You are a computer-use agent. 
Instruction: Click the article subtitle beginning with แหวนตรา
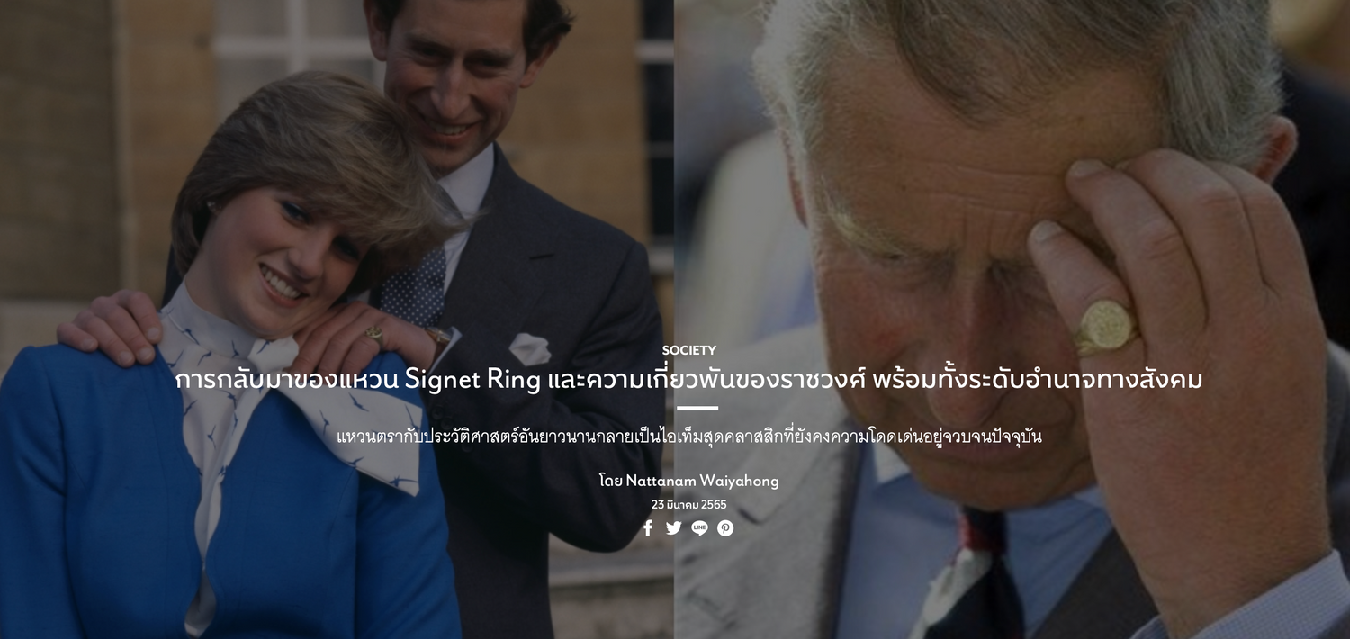pyautogui.click(x=689, y=437)
